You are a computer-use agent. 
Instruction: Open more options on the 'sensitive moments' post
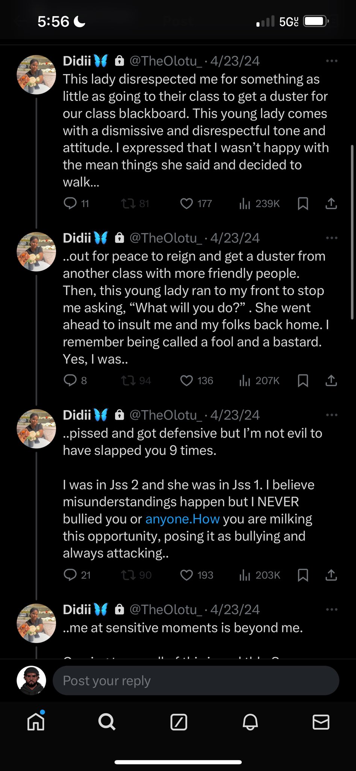tap(332, 609)
